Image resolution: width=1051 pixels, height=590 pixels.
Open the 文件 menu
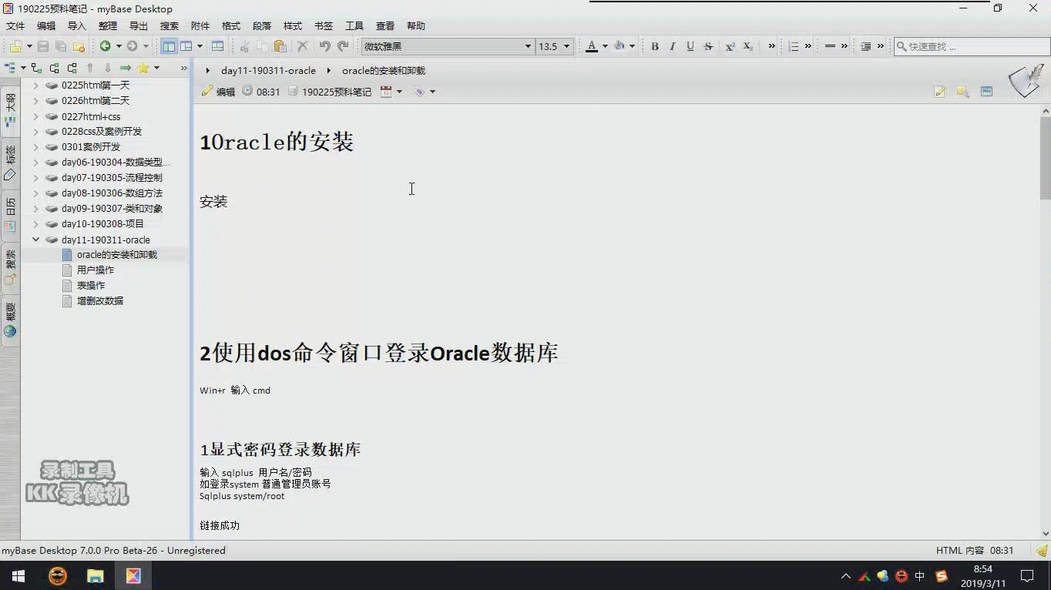click(15, 25)
